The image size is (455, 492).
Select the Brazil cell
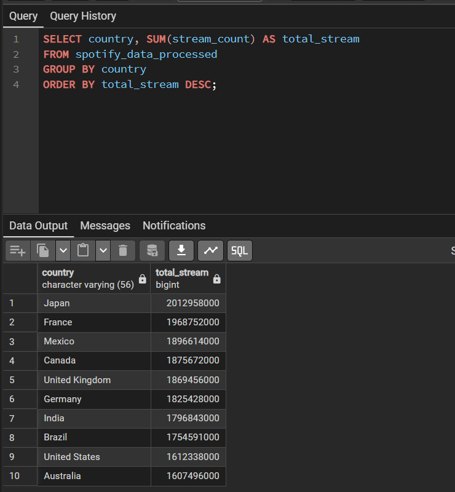pyautogui.click(x=94, y=437)
